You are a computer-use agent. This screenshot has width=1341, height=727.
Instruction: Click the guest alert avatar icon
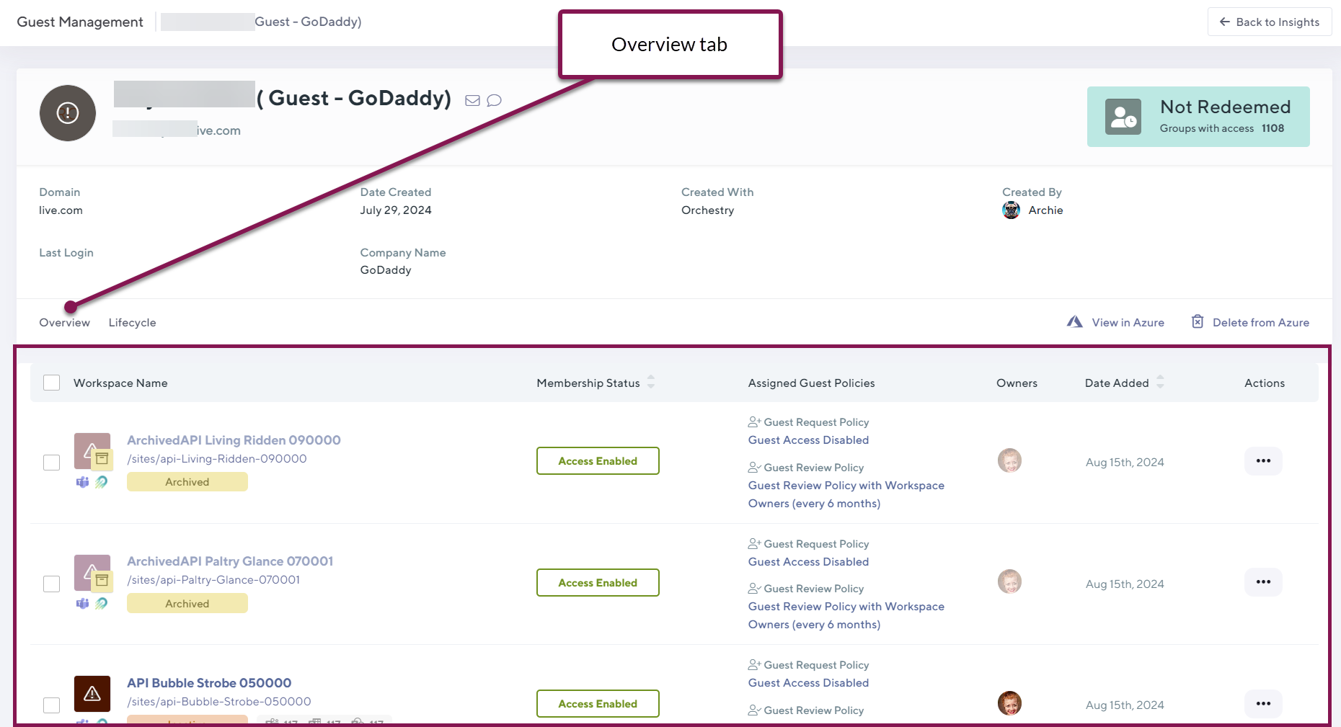68,113
